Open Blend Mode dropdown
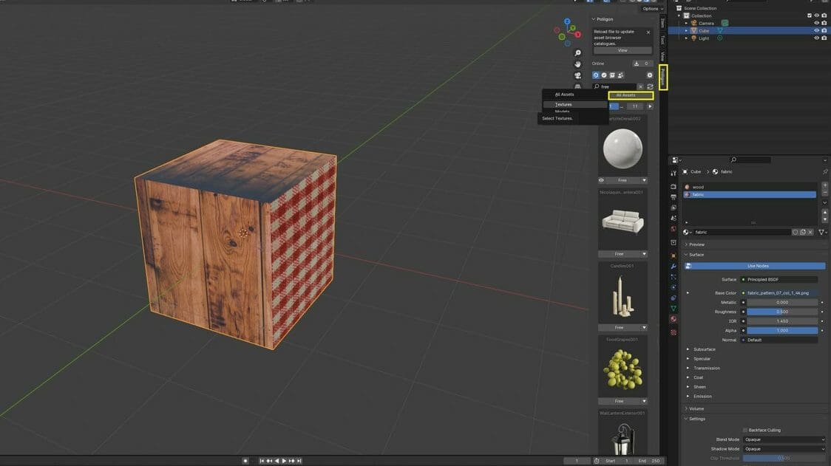Screen dimensions: 831x466 [x=784, y=439]
